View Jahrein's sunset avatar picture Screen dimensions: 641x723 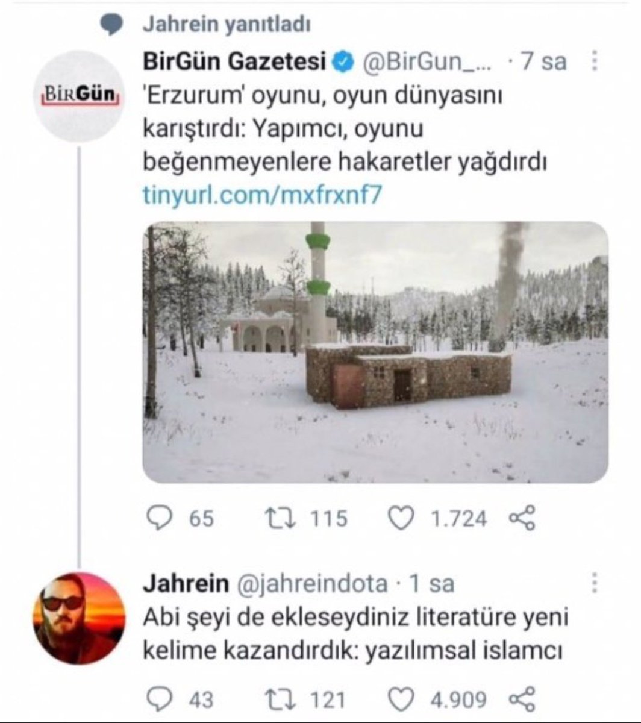point(79,618)
